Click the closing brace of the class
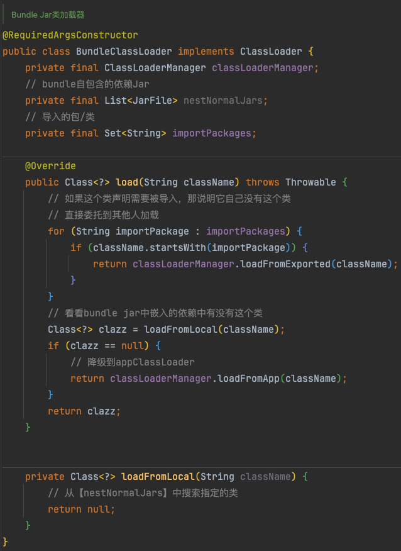 coord(5,542)
